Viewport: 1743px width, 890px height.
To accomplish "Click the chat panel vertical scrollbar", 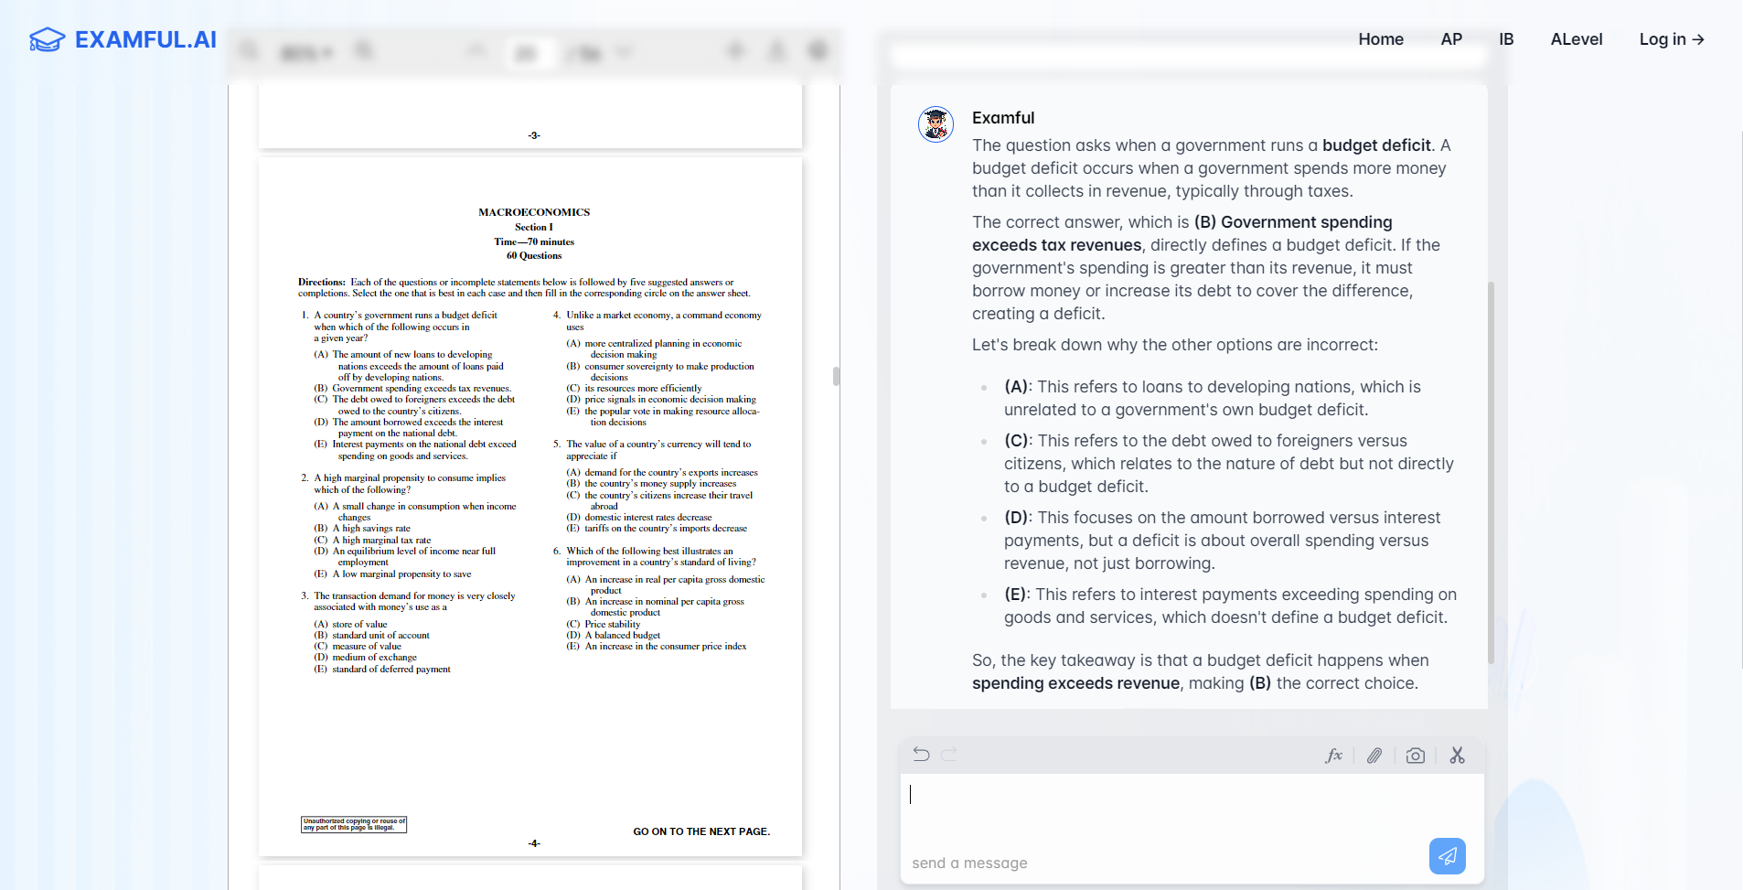I will click(1491, 472).
